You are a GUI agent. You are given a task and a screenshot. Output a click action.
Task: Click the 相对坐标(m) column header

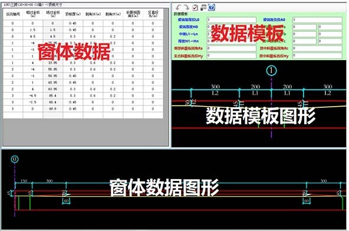click(33, 14)
